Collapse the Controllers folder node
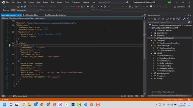 click(151, 40)
